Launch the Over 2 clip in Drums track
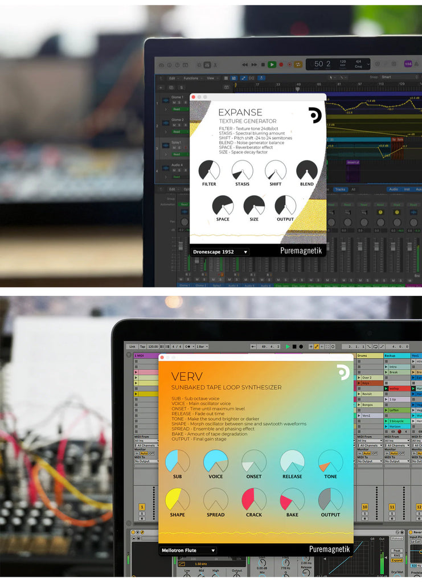 (359, 378)
